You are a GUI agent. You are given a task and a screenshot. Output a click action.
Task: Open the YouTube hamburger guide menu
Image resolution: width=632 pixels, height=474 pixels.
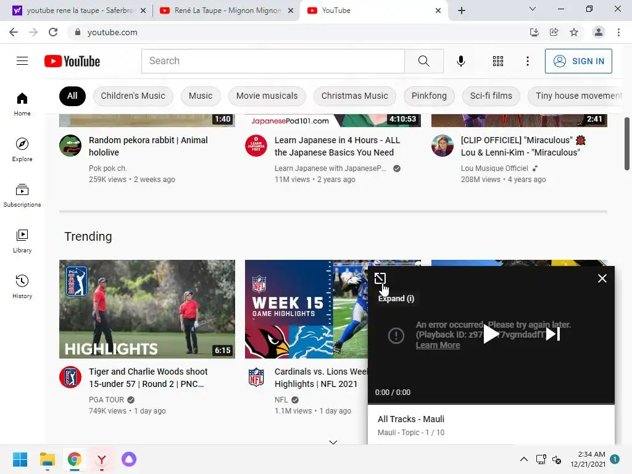22,61
